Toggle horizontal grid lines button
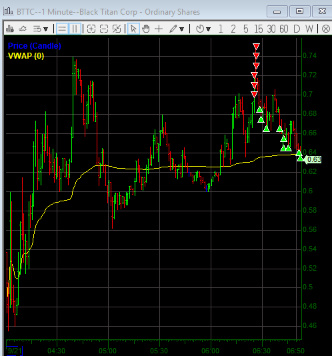332x356 pixels. pyautogui.click(x=62, y=29)
